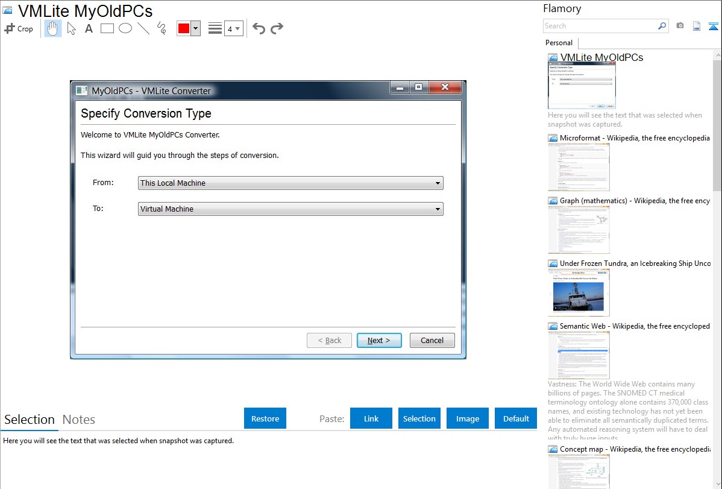Switch to the Notes tab
Viewport: 722px width, 489px height.
pyautogui.click(x=79, y=420)
